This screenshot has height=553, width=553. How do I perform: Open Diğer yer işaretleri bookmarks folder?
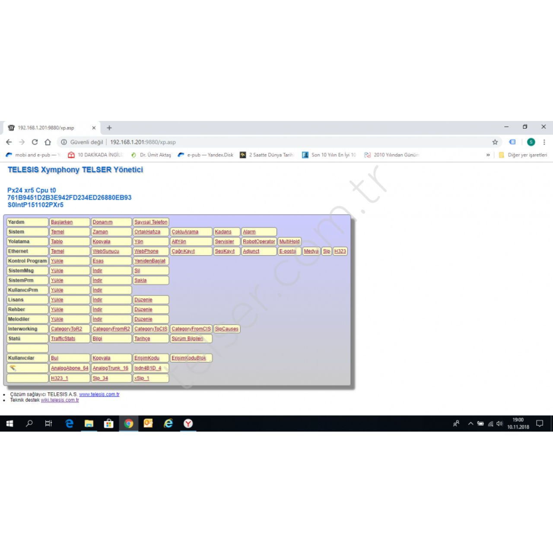pos(523,155)
